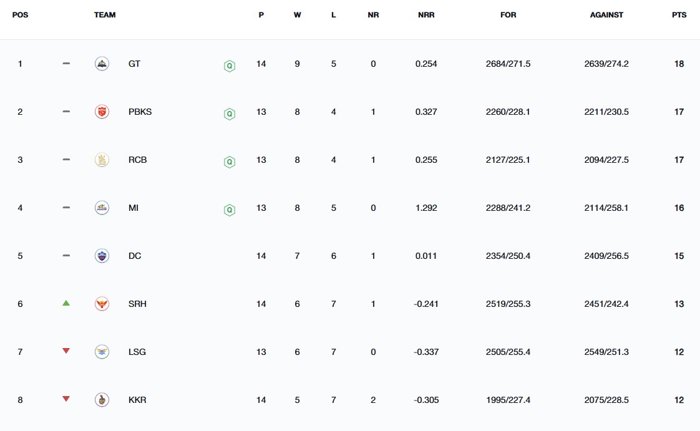Click the RCB team logo
The width and height of the screenshot is (700, 431).
pos(102,160)
